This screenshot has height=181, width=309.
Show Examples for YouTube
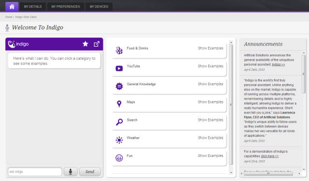click(211, 66)
